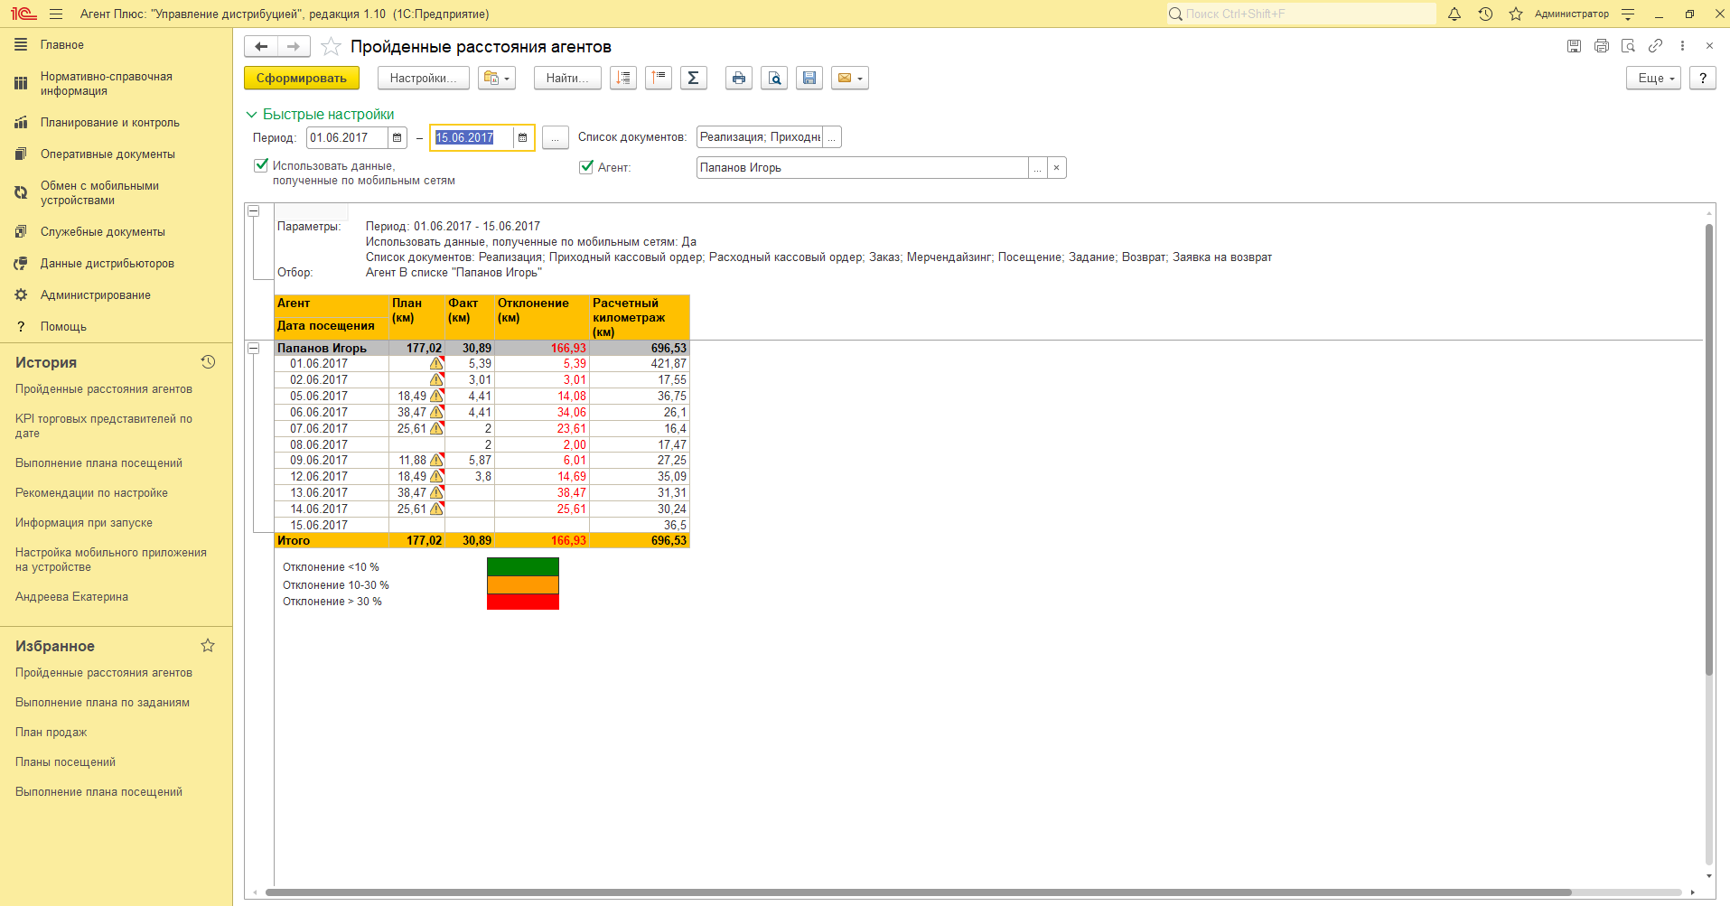The height and width of the screenshot is (906, 1730).
Task: Click the Сформировать button
Action: click(x=302, y=79)
